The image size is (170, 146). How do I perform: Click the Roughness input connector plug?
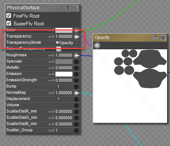pyautogui.click(x=76, y=56)
